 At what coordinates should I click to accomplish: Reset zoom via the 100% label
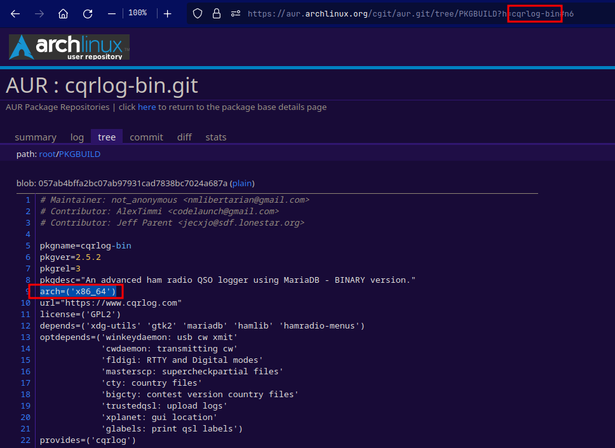click(x=138, y=13)
